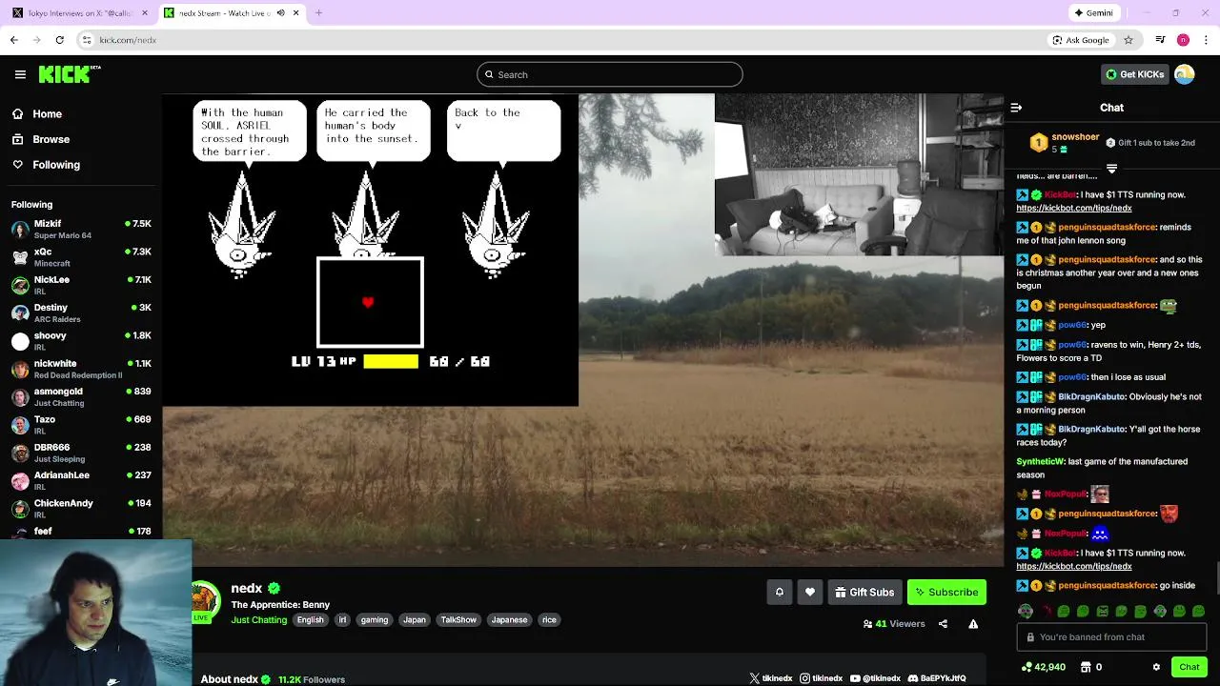Open DBR666's channel in Following list
Viewport: 1220px width, 686px height.
click(81, 453)
